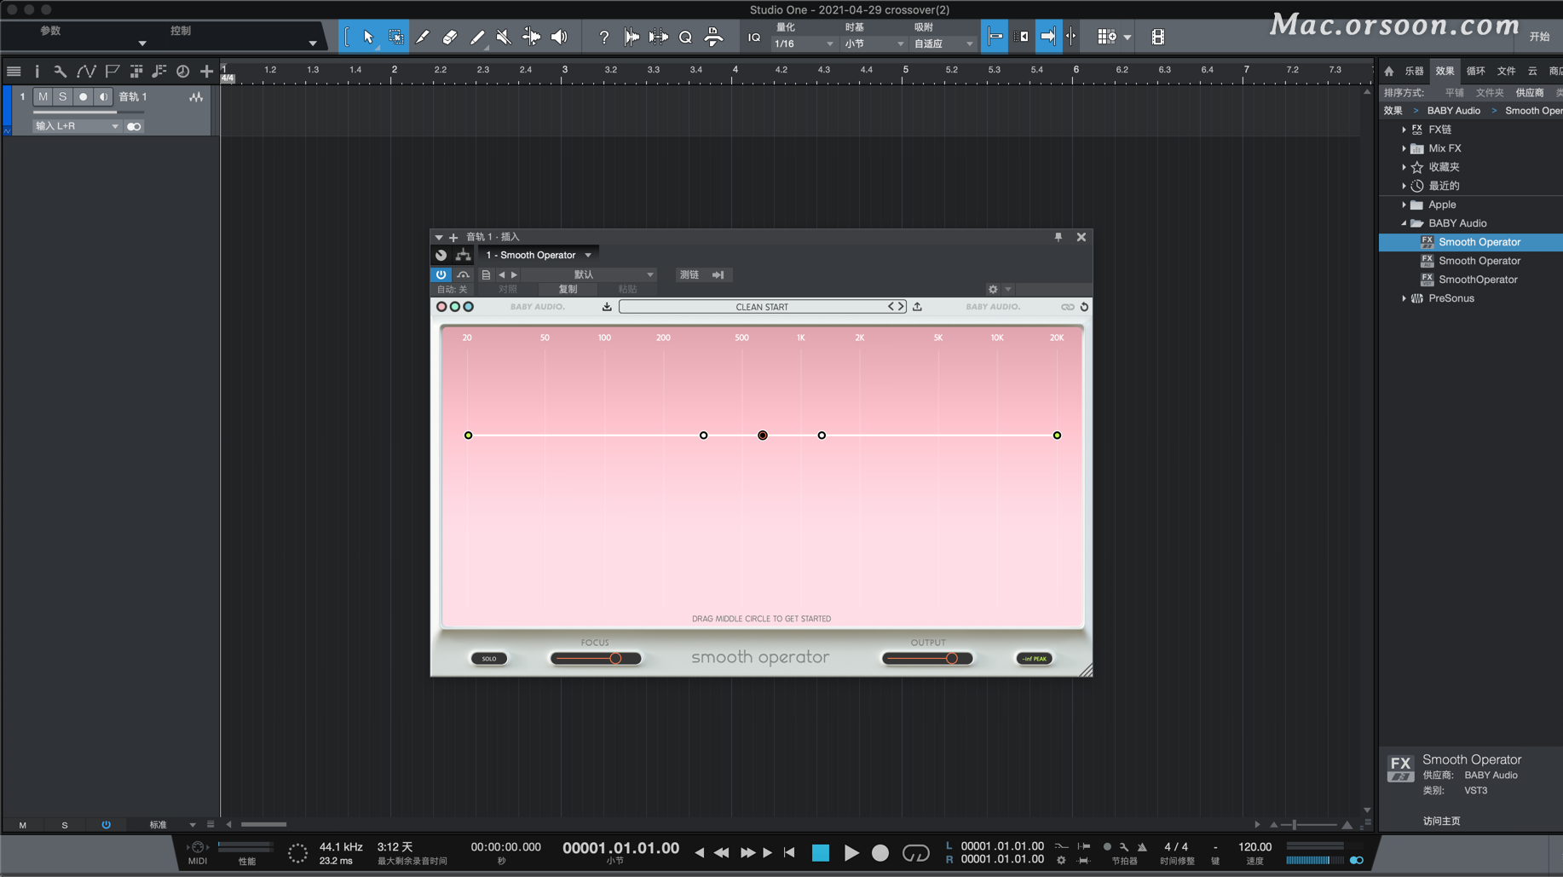Toggle Autoscroll arrow button

[1048, 37]
